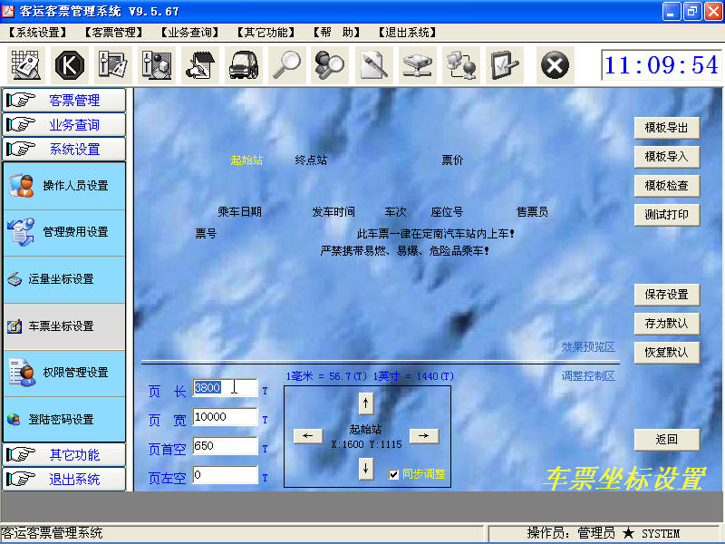Click the 测试打印 button
This screenshot has height=544, width=725.
(x=667, y=215)
